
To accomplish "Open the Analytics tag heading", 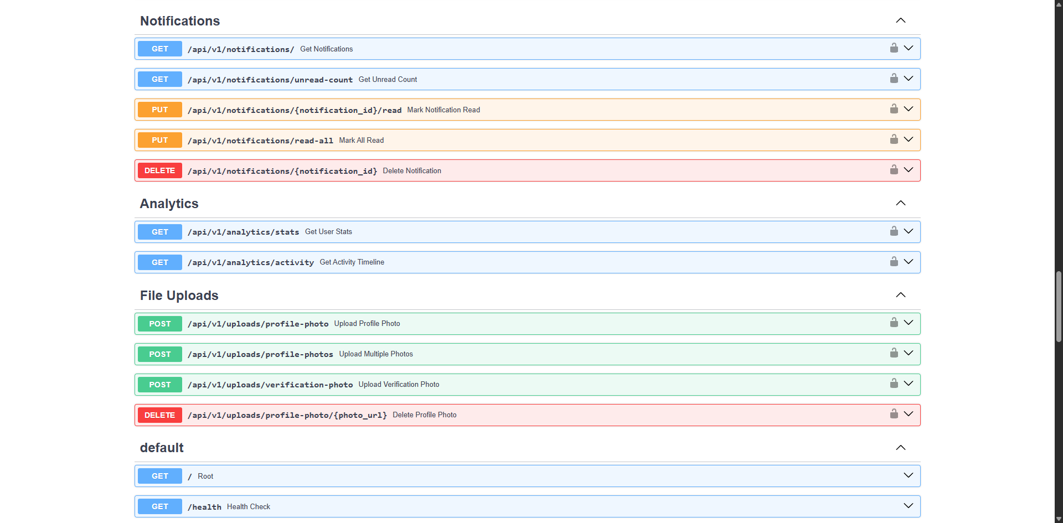I will [169, 204].
